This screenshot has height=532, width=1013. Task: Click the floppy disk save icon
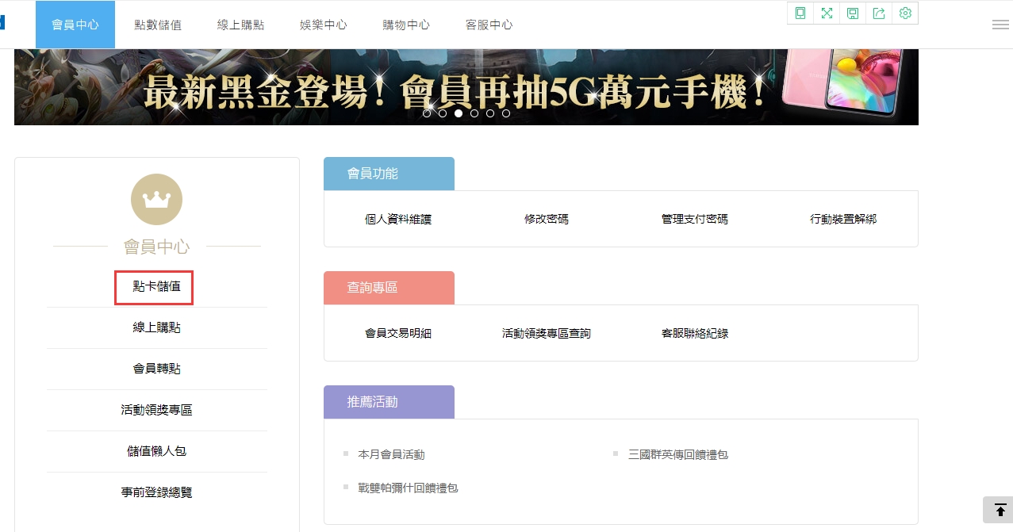click(853, 13)
